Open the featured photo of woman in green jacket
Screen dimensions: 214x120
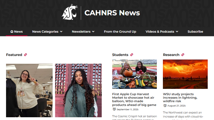coord(78,90)
